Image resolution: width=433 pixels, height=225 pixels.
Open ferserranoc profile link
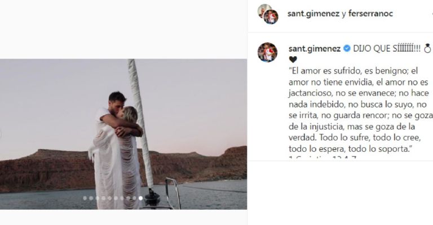point(370,13)
